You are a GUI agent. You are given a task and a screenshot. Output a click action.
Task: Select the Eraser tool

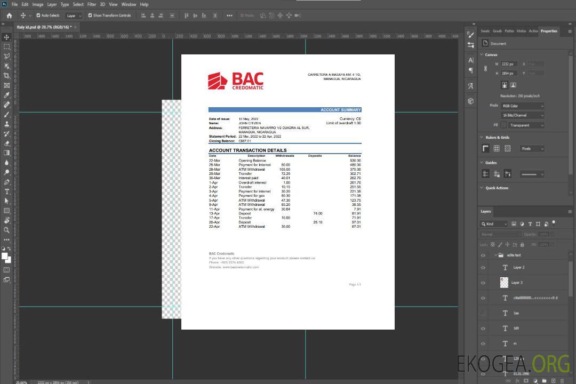point(6,143)
